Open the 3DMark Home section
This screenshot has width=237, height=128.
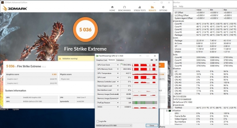[x=112, y=9]
